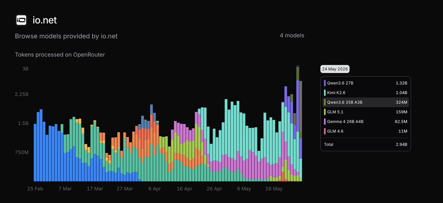Viewport: 443px width, 203px height.
Task: Click the 159M value for GLM 5.1
Action: [402, 112]
